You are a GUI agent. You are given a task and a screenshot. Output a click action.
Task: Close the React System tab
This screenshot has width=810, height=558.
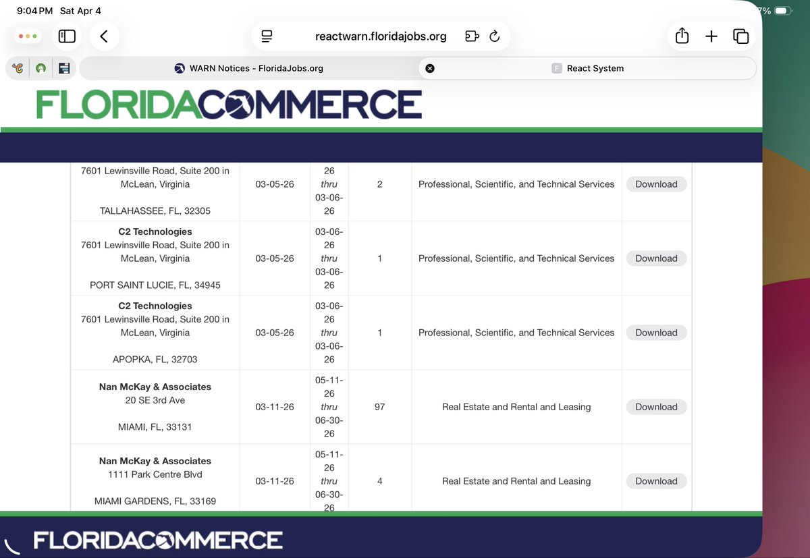pos(430,68)
